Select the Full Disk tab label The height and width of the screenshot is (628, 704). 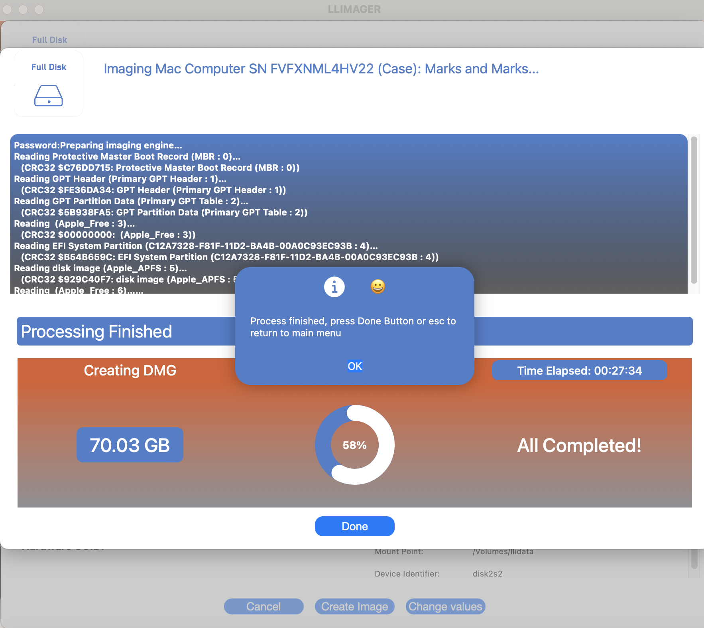click(49, 67)
